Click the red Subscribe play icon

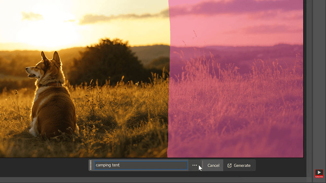click(x=319, y=174)
